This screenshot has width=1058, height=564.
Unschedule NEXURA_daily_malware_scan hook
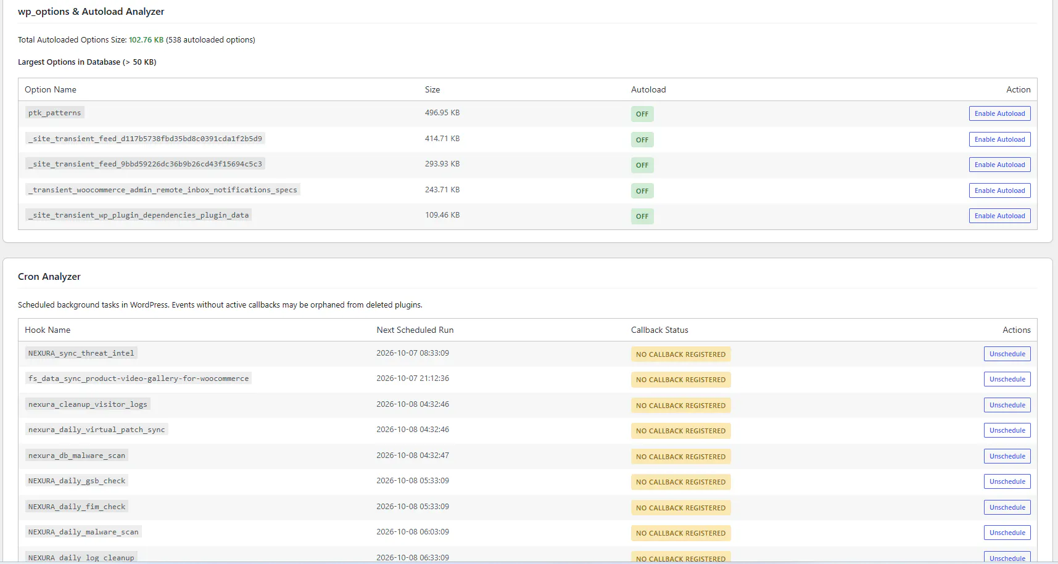click(1007, 533)
